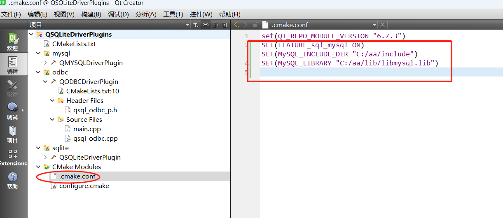The height and width of the screenshot is (218, 503).
Task: Open the 工具(T) menu
Action: coord(173,14)
